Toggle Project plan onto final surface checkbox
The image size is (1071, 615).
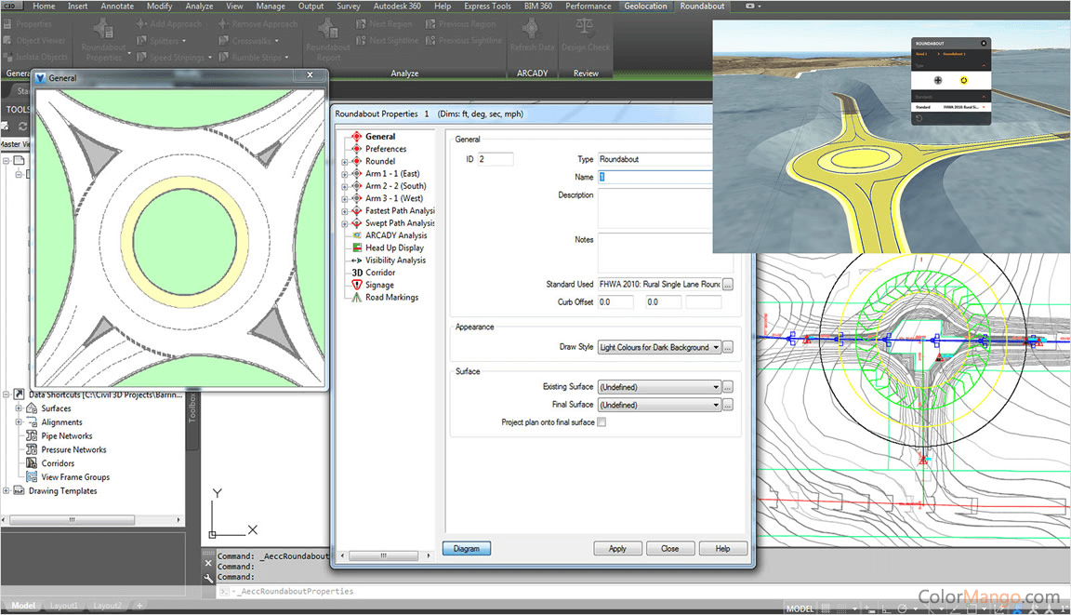pyautogui.click(x=602, y=422)
